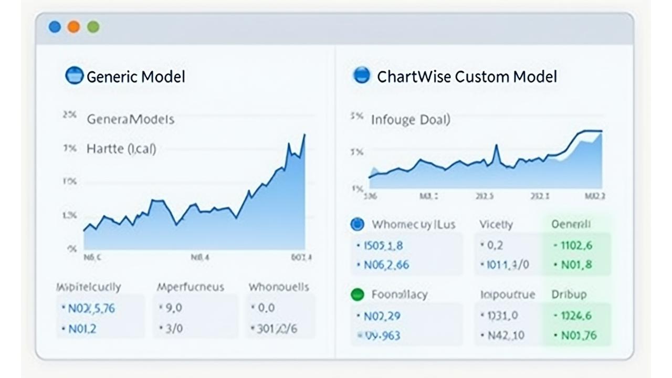Select the green Foonallacy indicator icon
672x378 pixels.
click(357, 295)
